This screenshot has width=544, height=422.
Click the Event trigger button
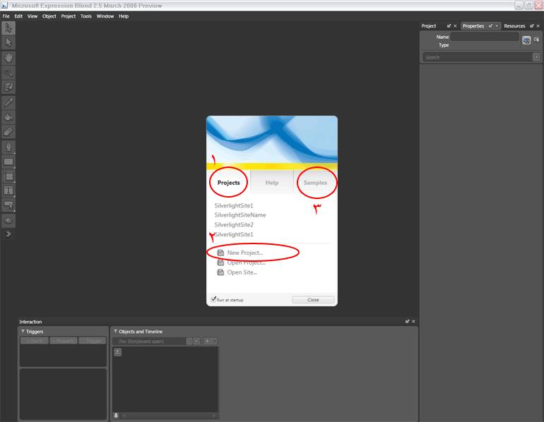coord(35,341)
